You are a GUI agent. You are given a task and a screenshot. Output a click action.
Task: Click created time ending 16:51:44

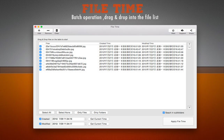(x=120, y=70)
